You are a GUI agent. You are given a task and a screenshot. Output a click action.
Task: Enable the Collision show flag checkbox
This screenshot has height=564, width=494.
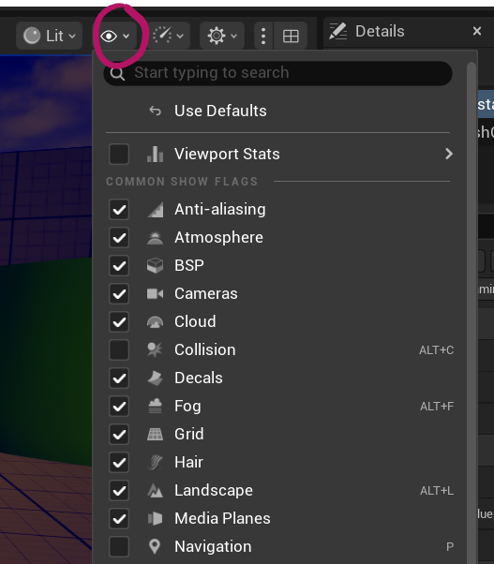pyautogui.click(x=119, y=349)
